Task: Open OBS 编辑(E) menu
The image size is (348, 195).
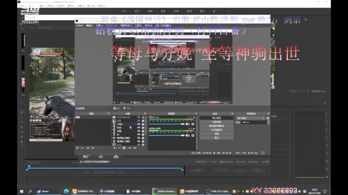Action: tap(89, 26)
